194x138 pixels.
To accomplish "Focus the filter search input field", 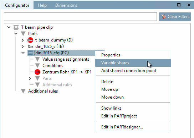I will tap(81, 17).
